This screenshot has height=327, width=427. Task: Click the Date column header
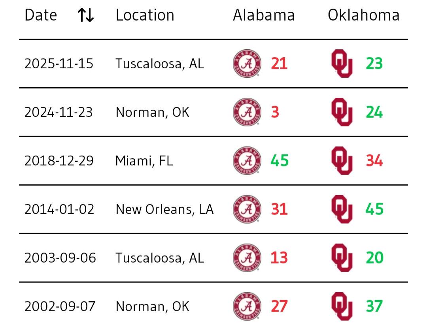click(x=41, y=15)
